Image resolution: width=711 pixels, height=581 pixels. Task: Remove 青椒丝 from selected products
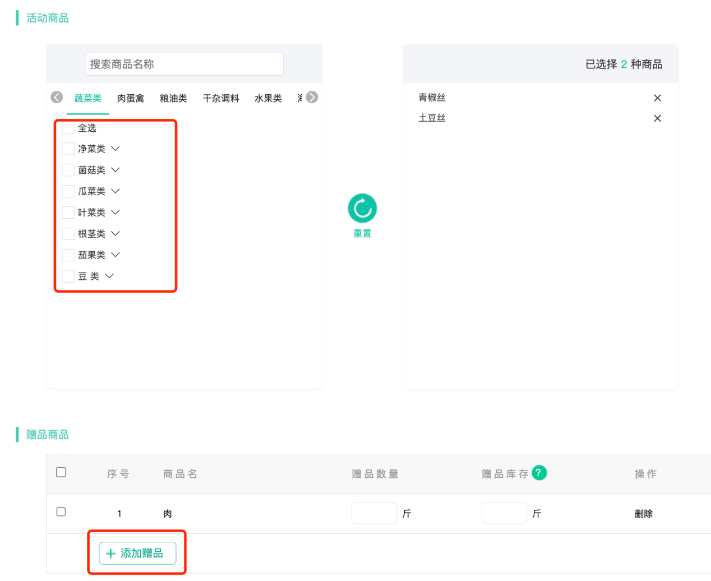pyautogui.click(x=657, y=98)
